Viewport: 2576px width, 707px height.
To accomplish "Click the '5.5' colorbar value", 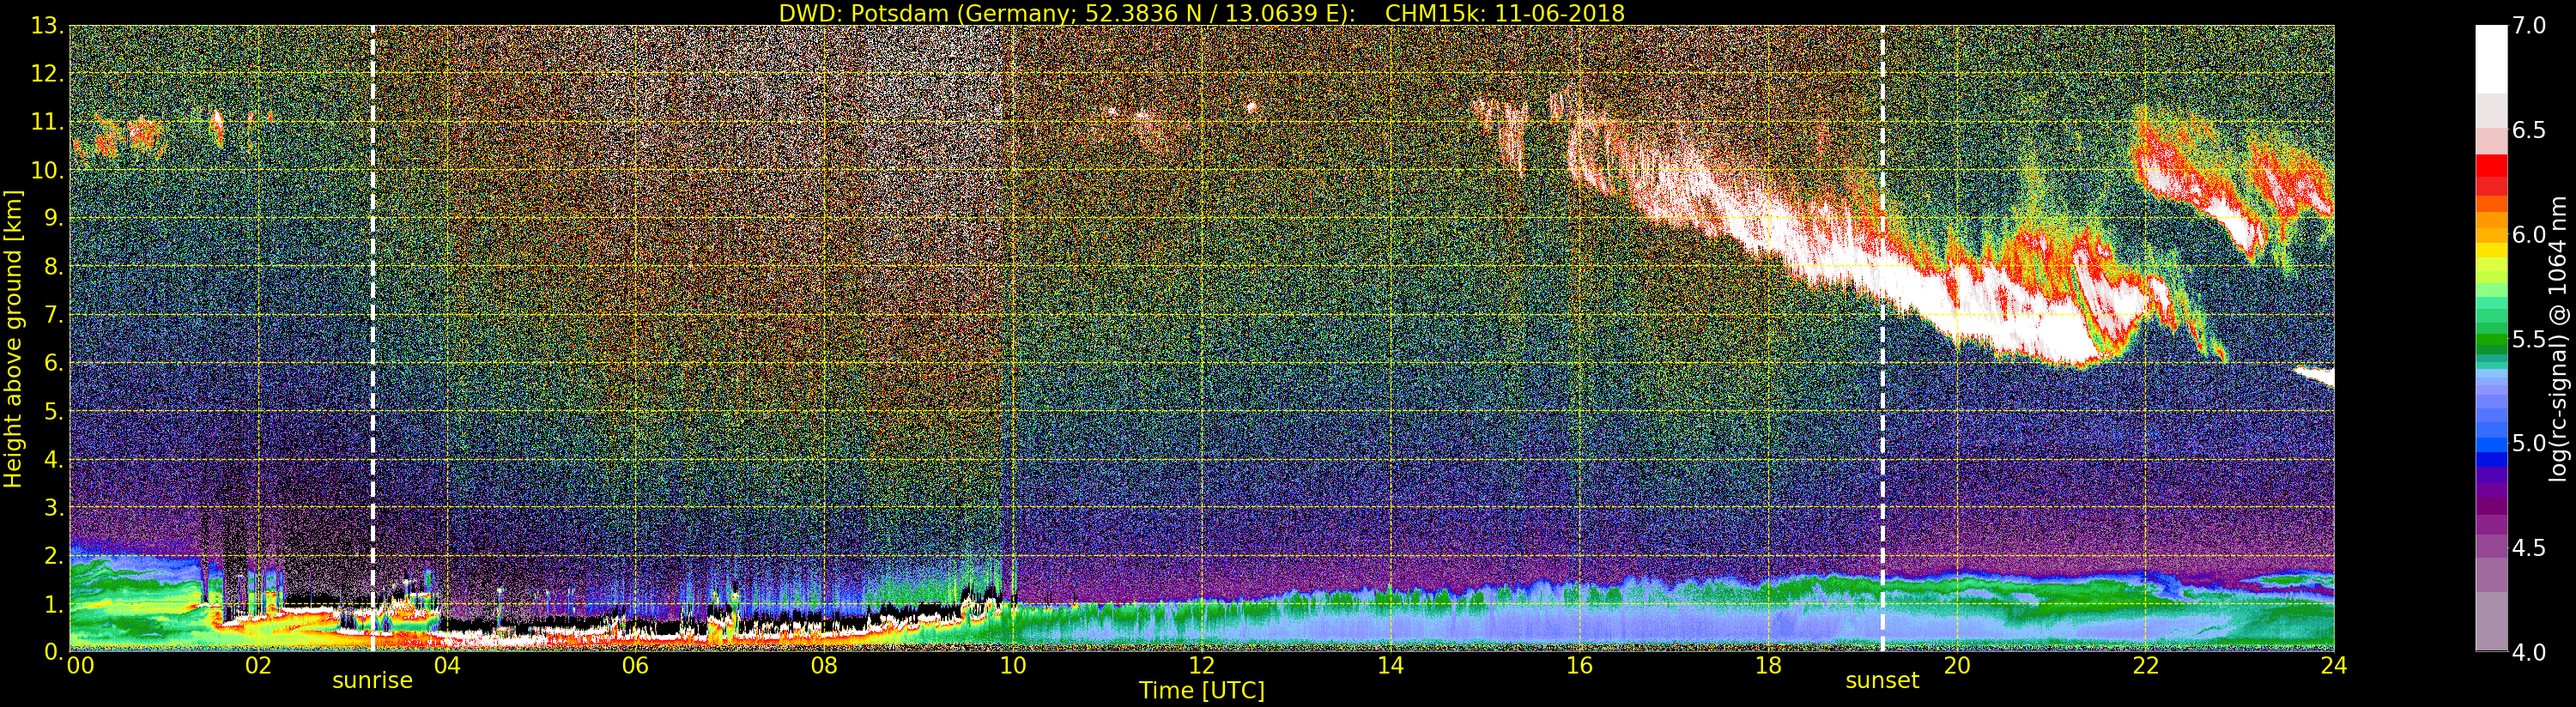I will click(x=2529, y=339).
